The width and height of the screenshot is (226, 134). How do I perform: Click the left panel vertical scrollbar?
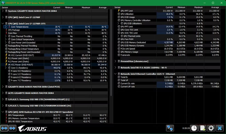coord(111,53)
